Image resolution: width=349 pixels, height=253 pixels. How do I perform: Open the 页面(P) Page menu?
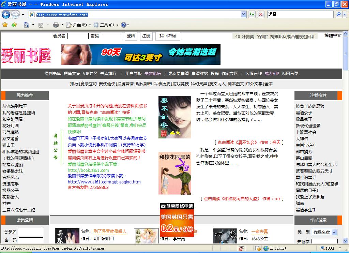point(79,25)
